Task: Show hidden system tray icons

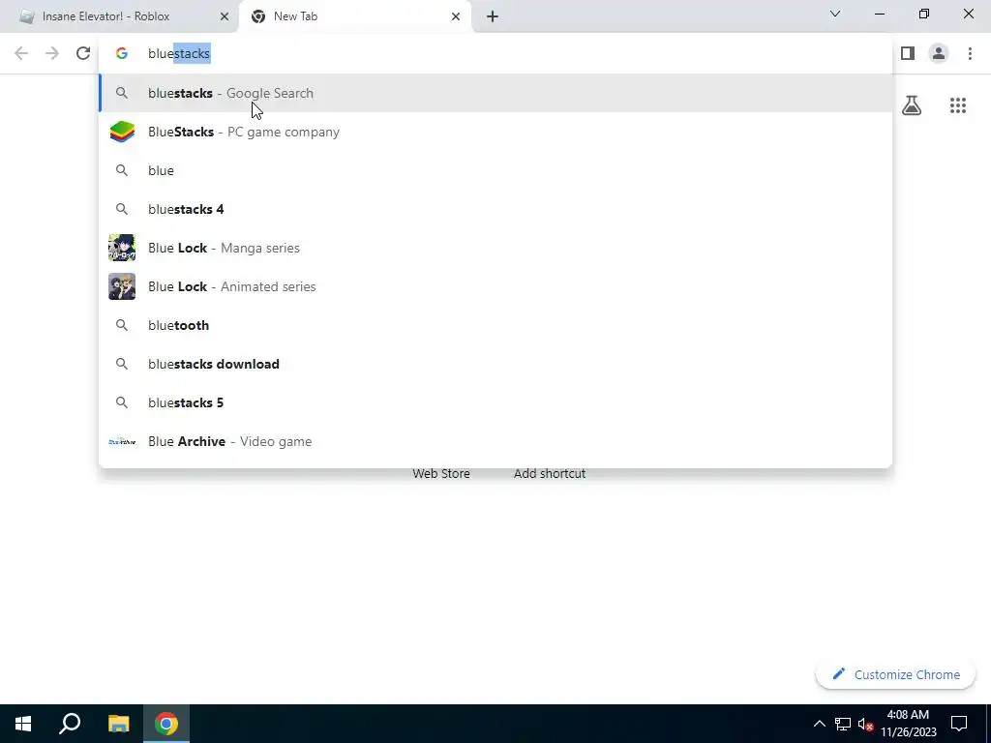Action: point(819,724)
